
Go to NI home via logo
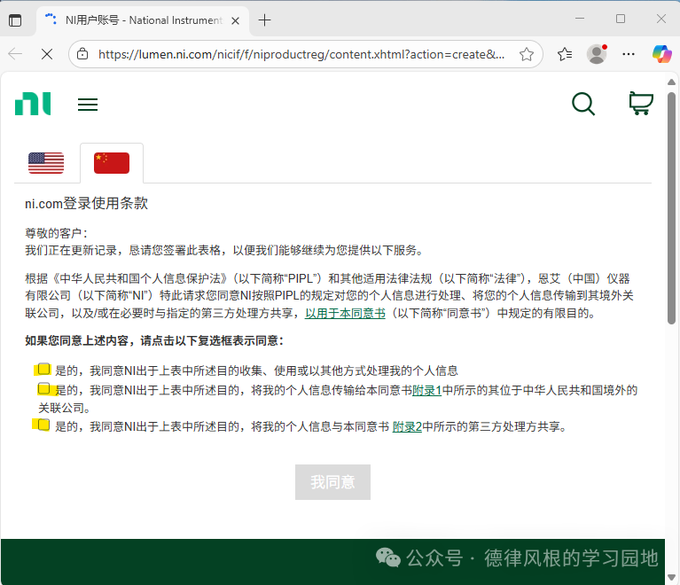(33, 104)
